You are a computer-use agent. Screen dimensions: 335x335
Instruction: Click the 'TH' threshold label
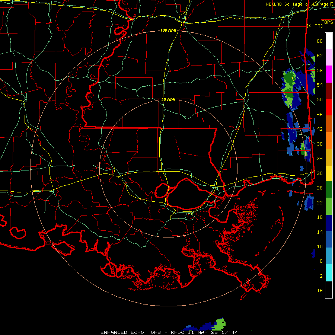coord(320,291)
